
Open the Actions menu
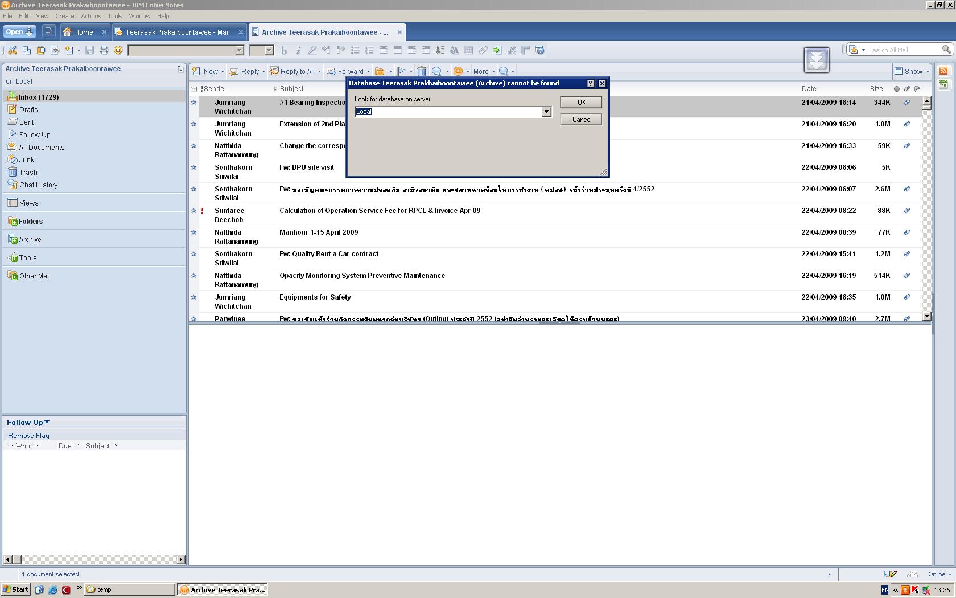coord(90,16)
